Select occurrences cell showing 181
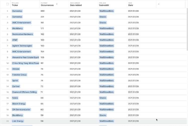The width and height of the screenshot is (188, 126). coord(54,22)
